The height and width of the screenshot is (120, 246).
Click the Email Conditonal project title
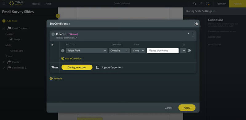pyautogui.click(x=122, y=3)
